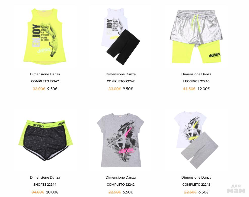Click the 10.00€ sale price for shorts
This screenshot has width=249, height=197.
coord(52,192)
